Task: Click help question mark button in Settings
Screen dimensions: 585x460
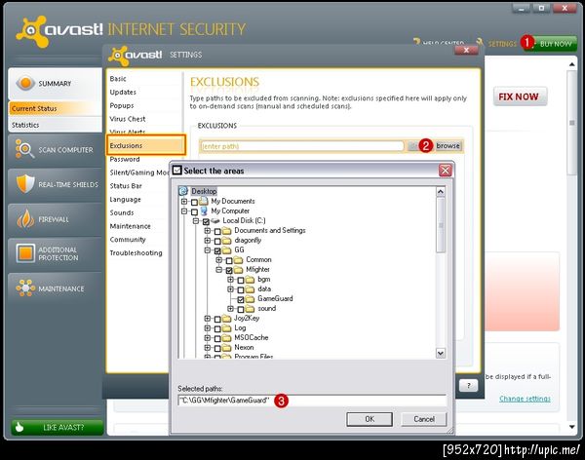Action: [468, 385]
